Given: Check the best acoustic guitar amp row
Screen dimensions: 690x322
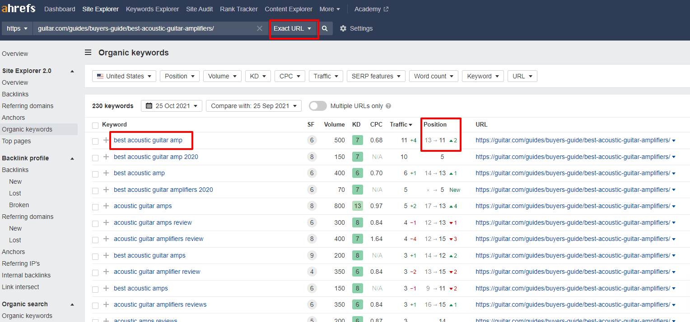Looking at the screenshot, I should coord(95,141).
